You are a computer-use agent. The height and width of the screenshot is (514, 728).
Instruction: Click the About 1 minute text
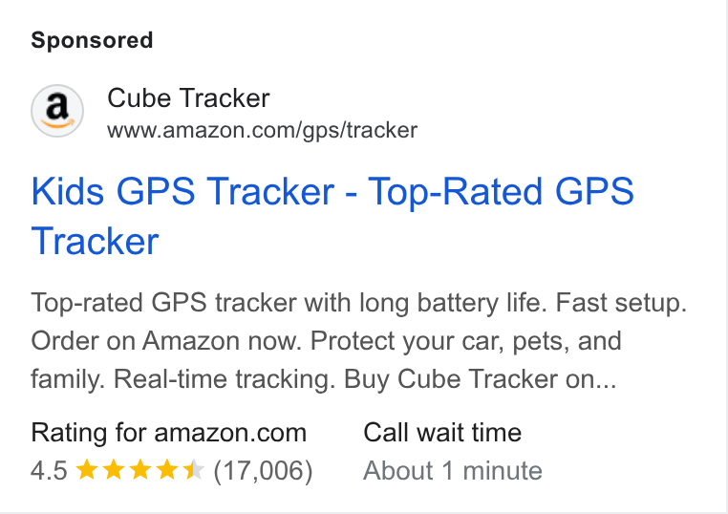[453, 470]
